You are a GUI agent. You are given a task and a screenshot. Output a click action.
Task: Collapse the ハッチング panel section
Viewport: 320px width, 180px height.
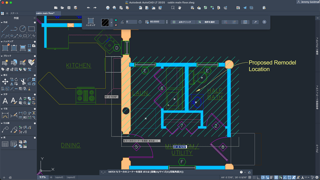click(2, 42)
